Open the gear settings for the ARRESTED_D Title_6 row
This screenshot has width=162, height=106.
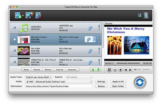pyautogui.click(x=99, y=60)
